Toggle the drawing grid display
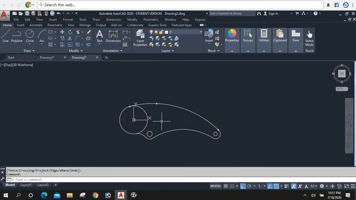This screenshot has height=200, width=356. coord(225,186)
